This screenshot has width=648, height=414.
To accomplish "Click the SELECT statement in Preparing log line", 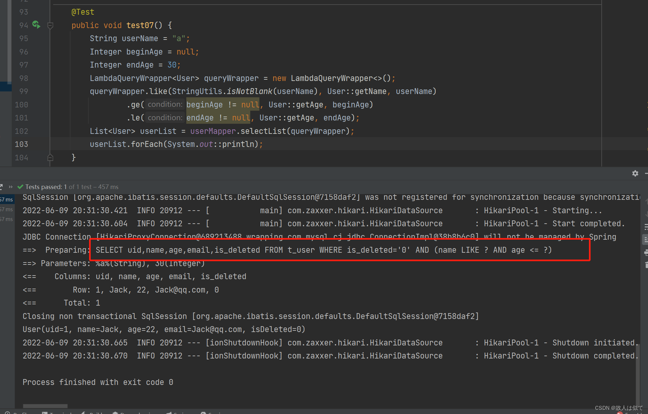I will pyautogui.click(x=323, y=250).
